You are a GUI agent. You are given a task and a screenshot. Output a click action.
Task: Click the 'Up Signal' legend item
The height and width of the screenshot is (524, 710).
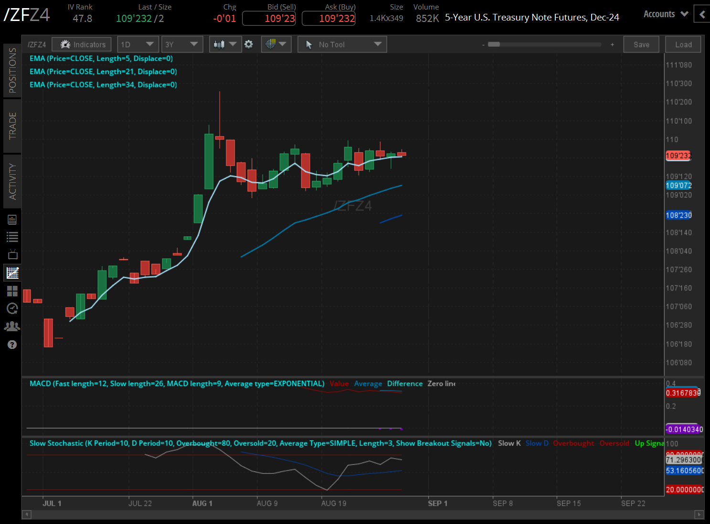coord(649,443)
